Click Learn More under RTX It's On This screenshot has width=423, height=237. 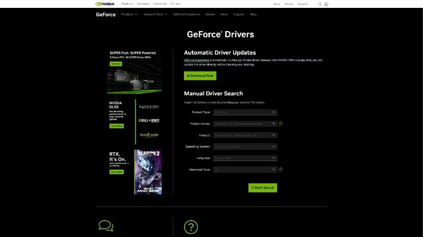tap(116, 172)
